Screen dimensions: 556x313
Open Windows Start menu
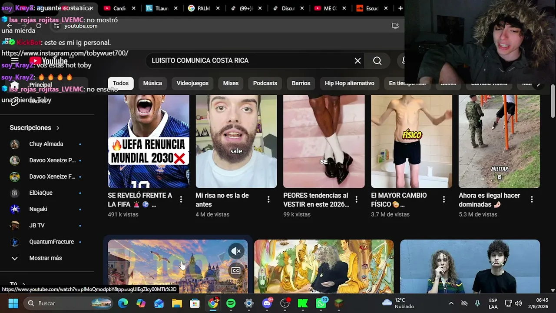coord(13,303)
